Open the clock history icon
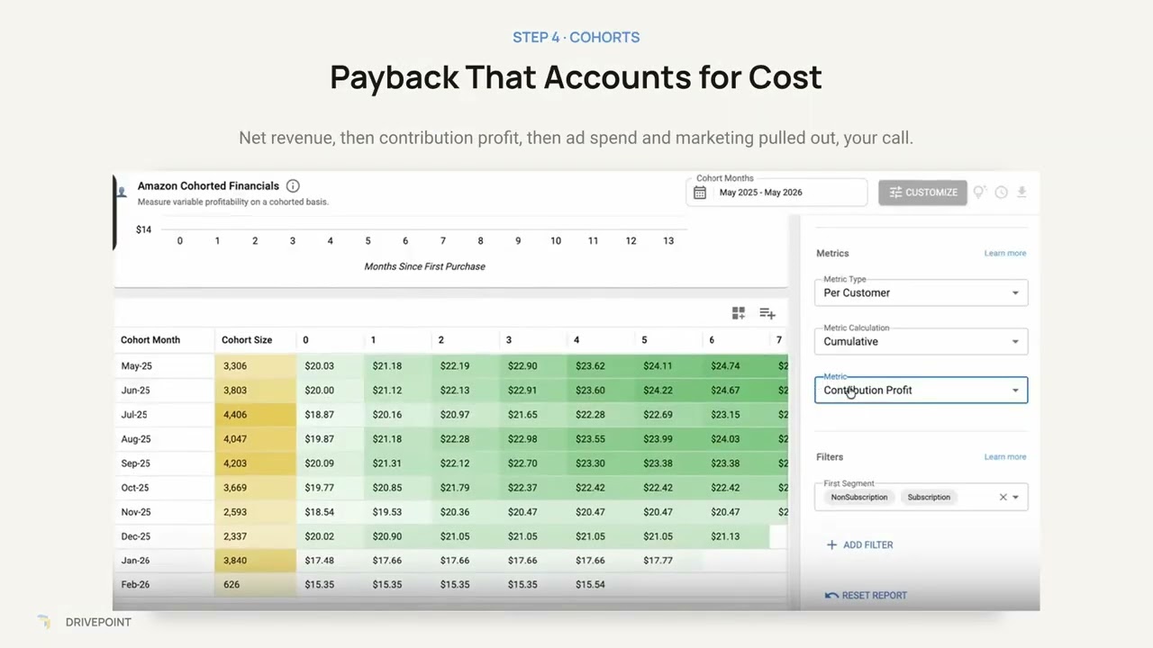This screenshot has width=1153, height=648. pos(1001,193)
